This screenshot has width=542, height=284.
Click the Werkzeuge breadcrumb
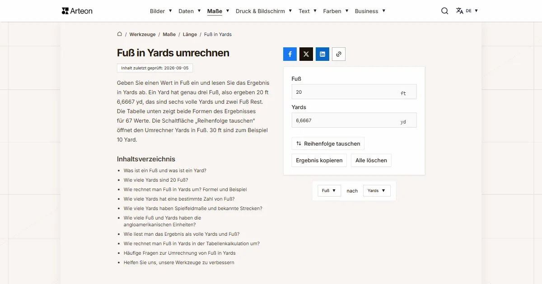[x=142, y=34]
